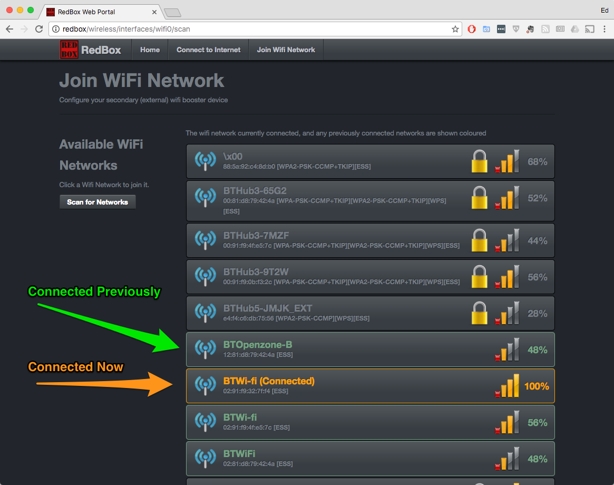The height and width of the screenshot is (485, 614).
Task: Bookmark page with the star icon
Action: [455, 29]
